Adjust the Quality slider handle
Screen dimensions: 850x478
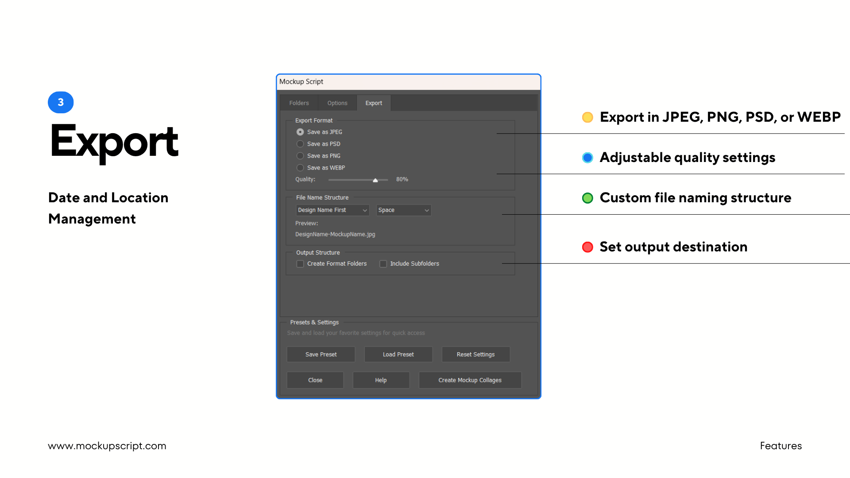[375, 180]
